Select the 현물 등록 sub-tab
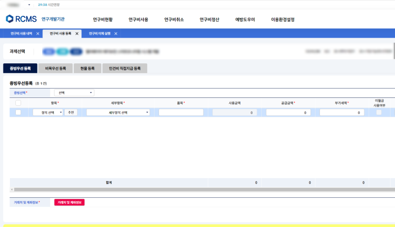 point(87,68)
